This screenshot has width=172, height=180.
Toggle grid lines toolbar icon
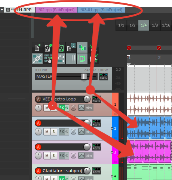point(71,59)
